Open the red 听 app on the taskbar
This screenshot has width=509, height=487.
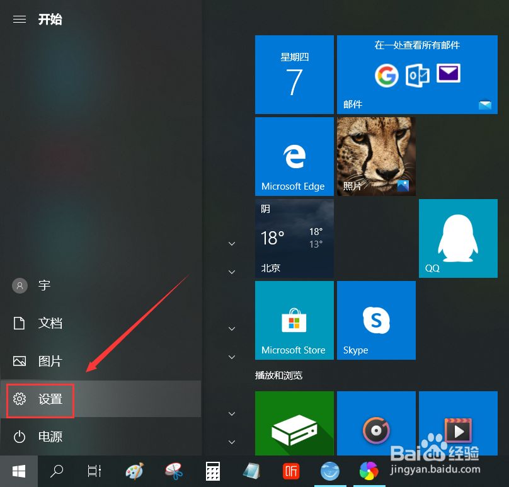291,471
